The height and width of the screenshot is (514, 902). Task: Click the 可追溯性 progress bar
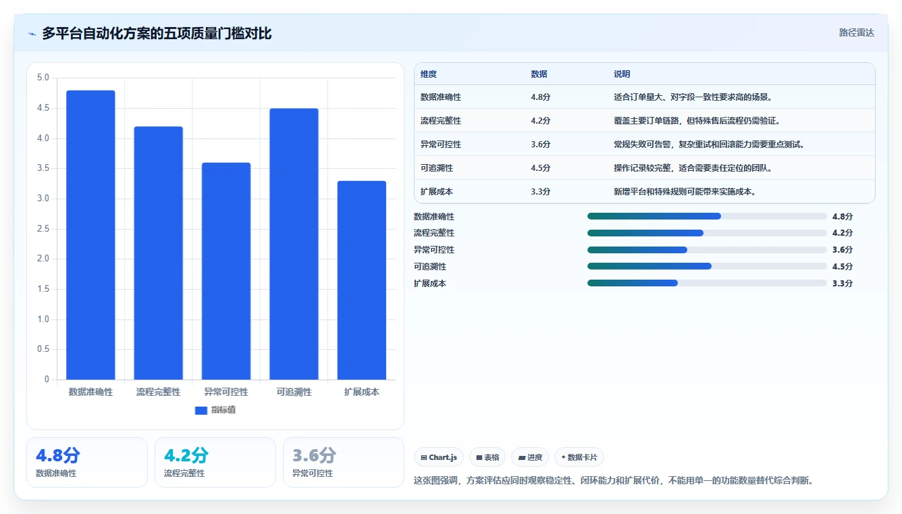click(707, 266)
